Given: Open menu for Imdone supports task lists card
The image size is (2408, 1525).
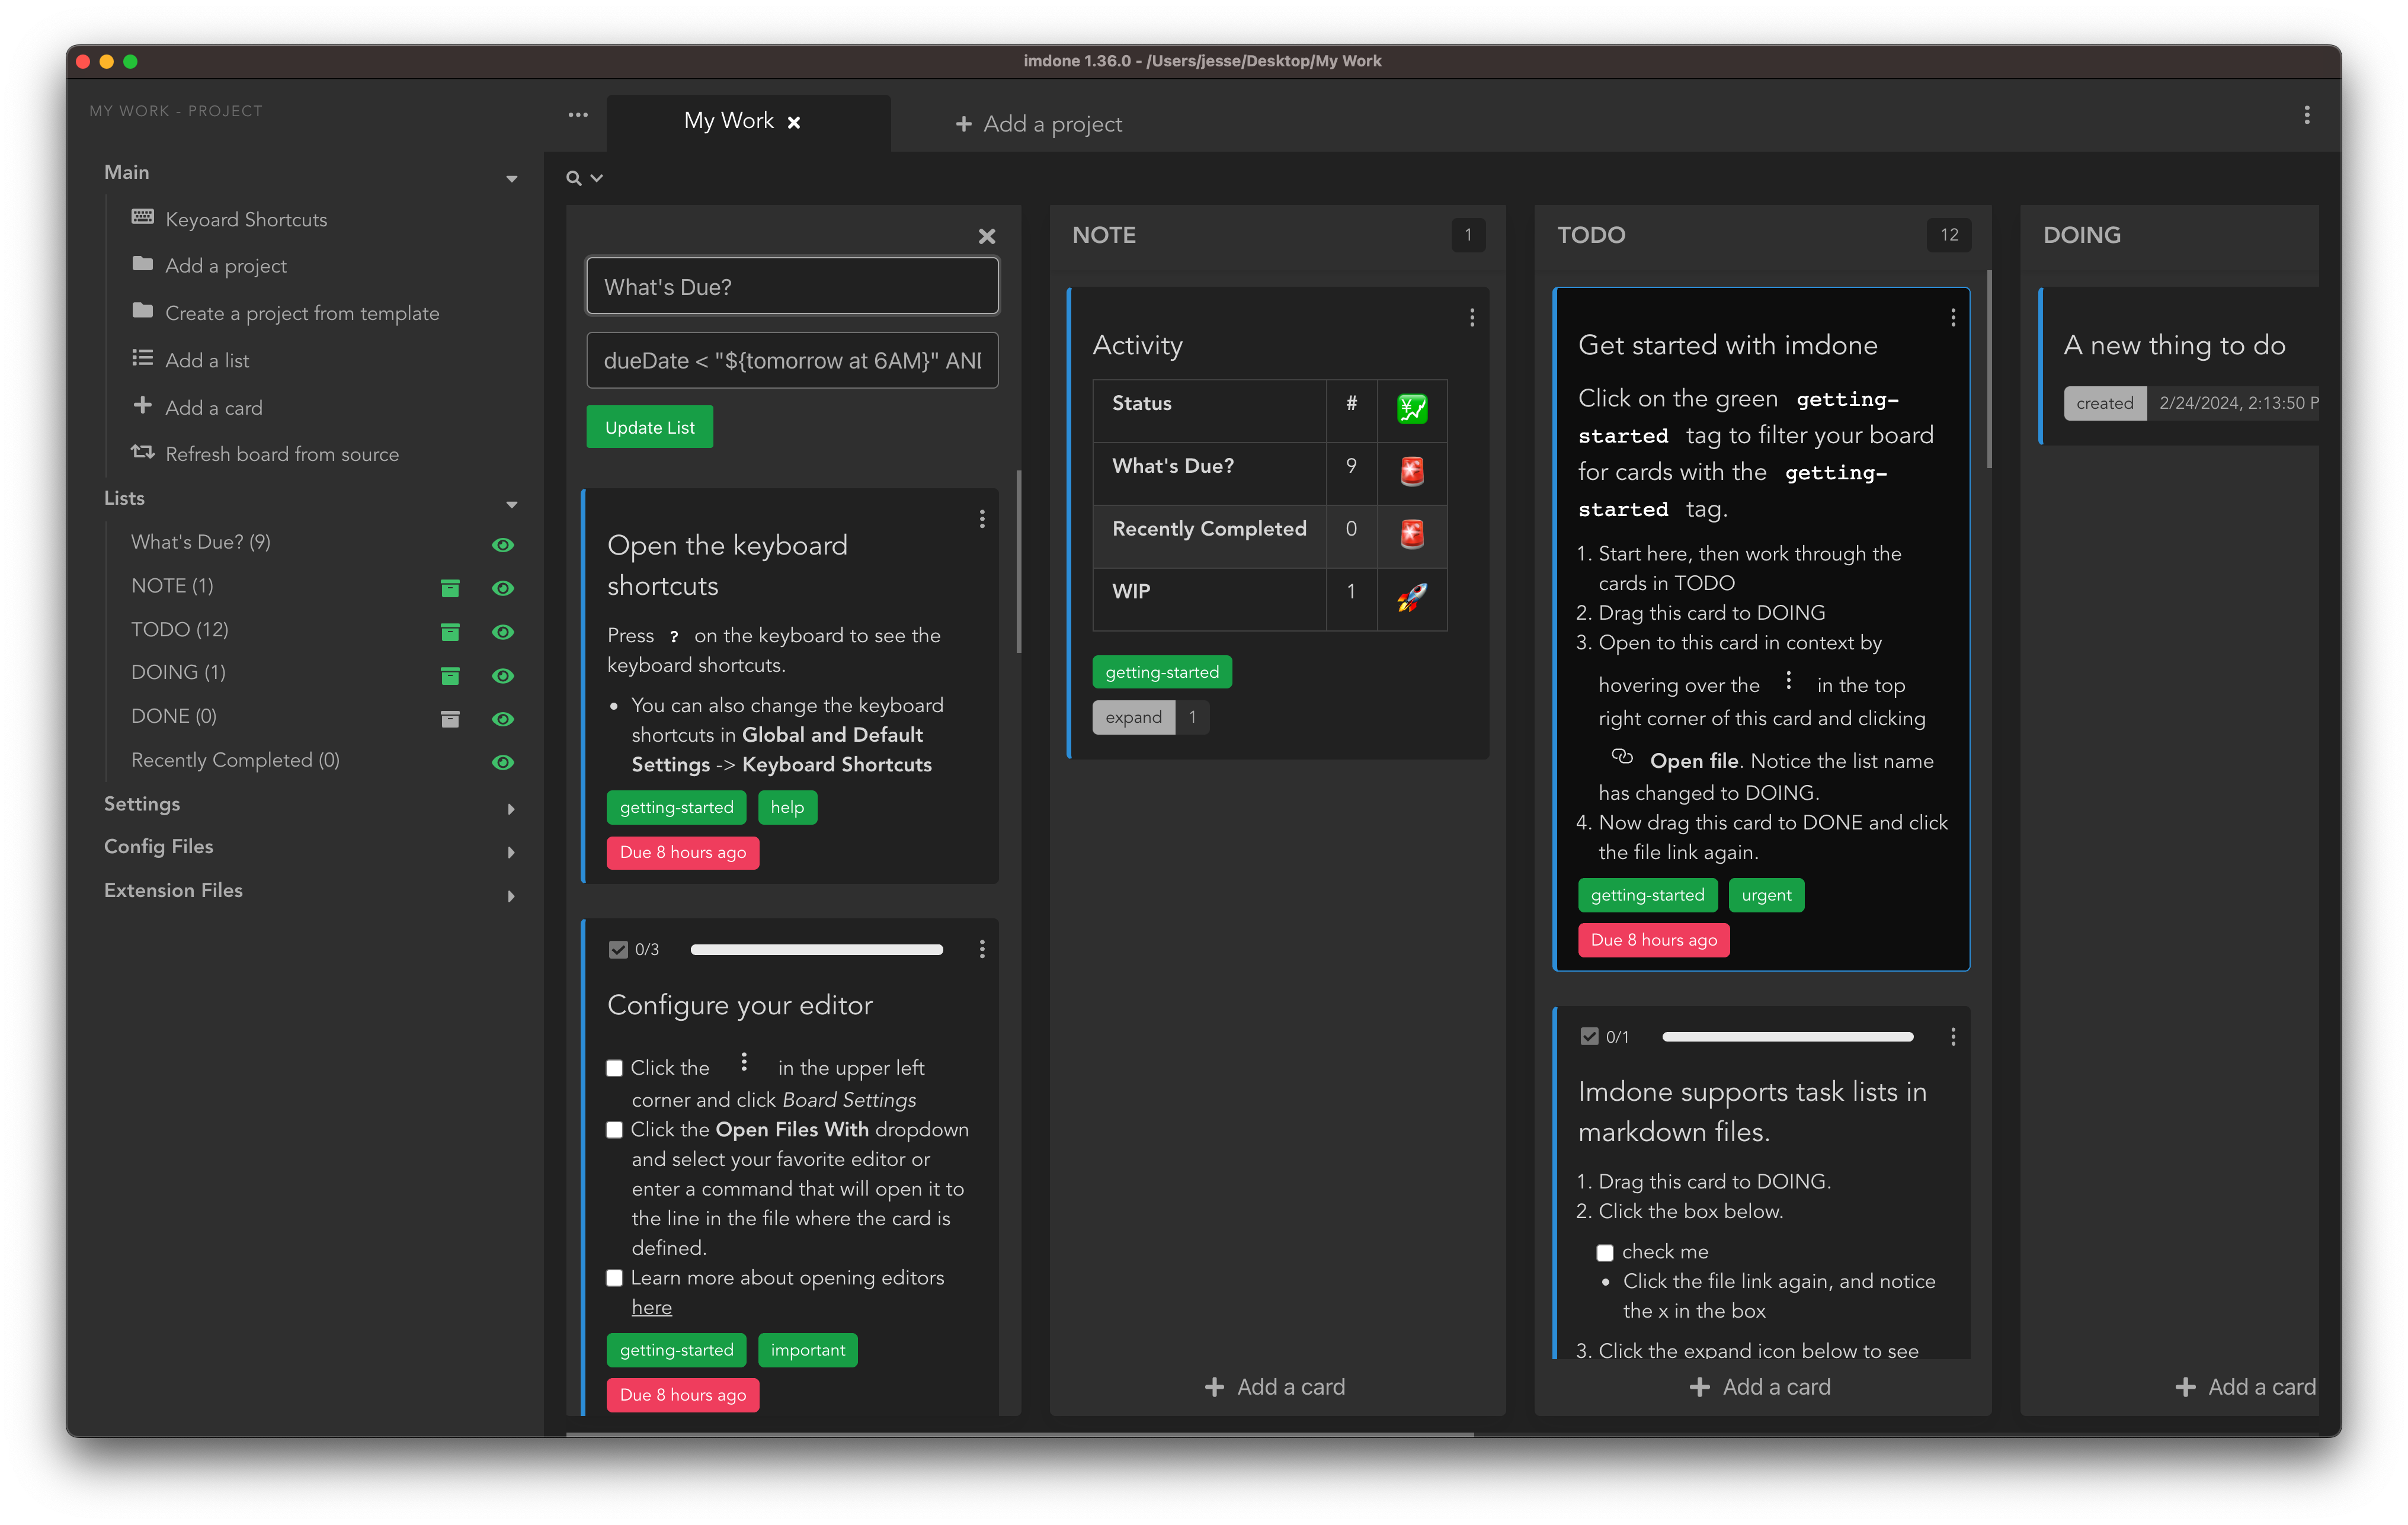Looking at the screenshot, I should (1953, 1037).
